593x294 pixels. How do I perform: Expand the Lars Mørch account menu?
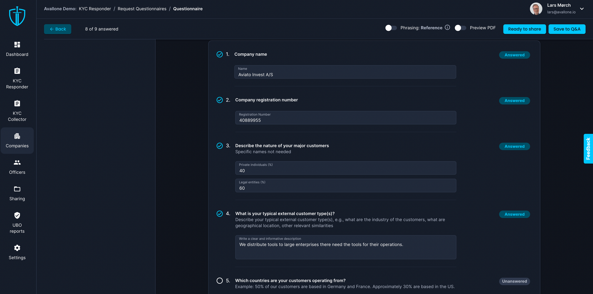click(582, 9)
